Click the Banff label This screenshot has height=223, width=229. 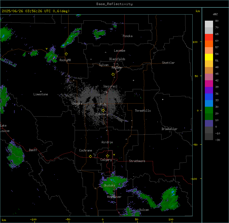33,150
